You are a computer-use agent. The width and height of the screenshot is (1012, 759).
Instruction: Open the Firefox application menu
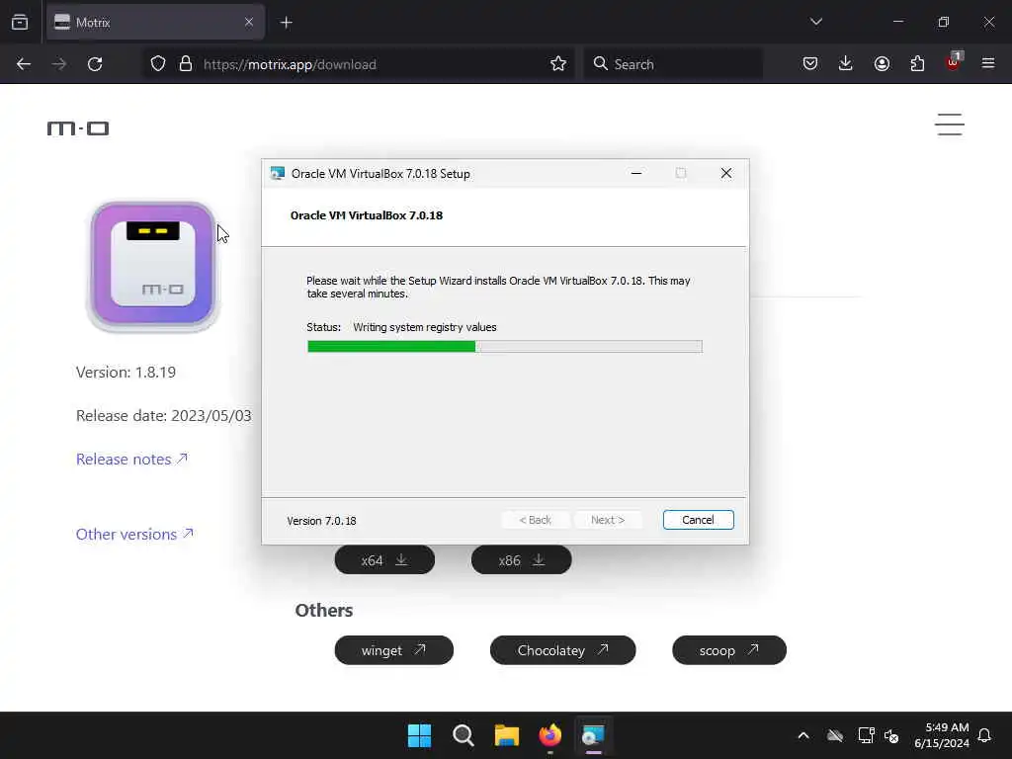point(988,64)
